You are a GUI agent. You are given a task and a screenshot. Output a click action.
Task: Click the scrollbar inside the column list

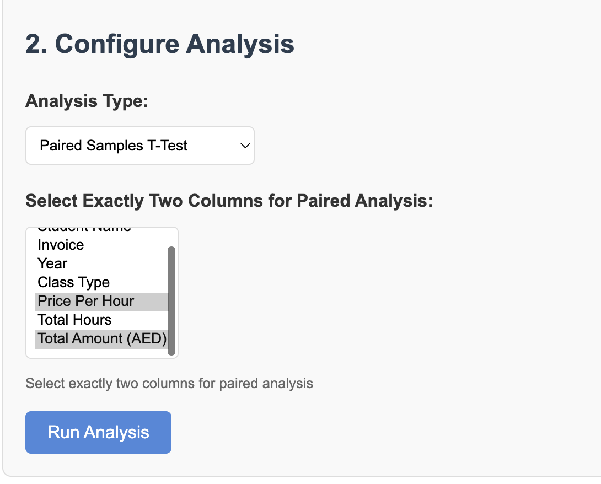[171, 300]
